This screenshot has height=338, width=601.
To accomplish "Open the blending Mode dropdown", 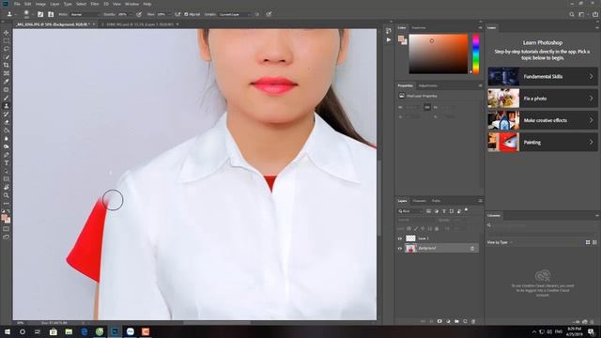I will 85,14.
